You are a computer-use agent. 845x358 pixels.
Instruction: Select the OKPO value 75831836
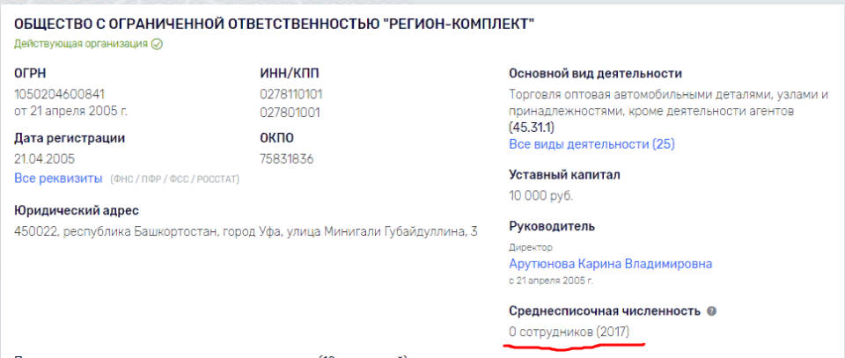point(287,159)
